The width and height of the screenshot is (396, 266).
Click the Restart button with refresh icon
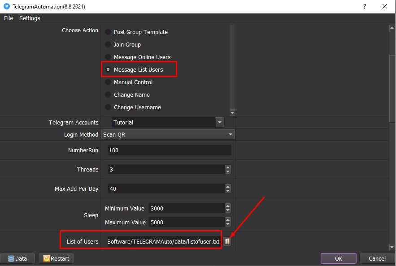[x=56, y=258]
